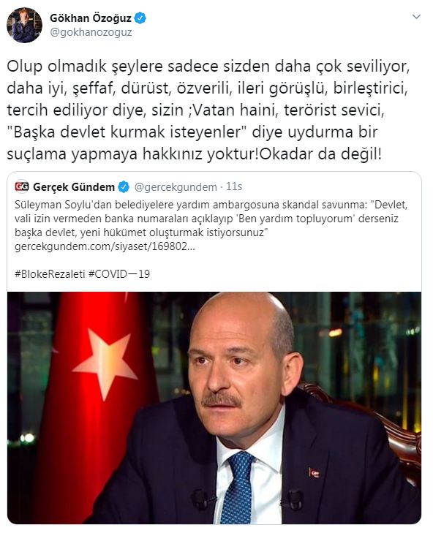Image resolution: width=433 pixels, height=533 pixels.
Task: Open the gercekgundem.com/siyaset article link
Action: (x=105, y=246)
